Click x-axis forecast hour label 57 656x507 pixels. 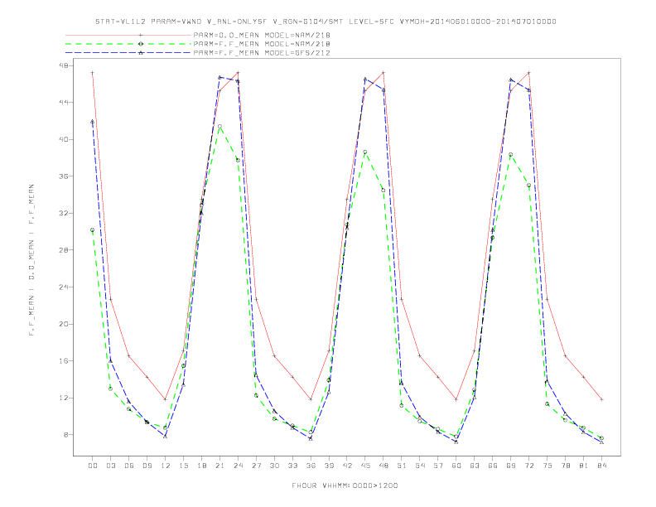pos(438,466)
